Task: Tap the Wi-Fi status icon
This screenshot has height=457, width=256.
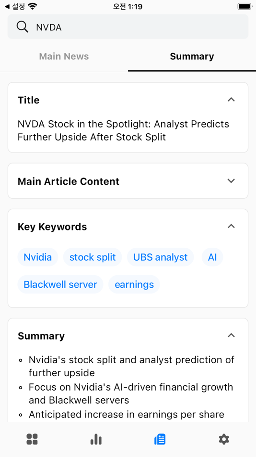Action: click(x=33, y=6)
